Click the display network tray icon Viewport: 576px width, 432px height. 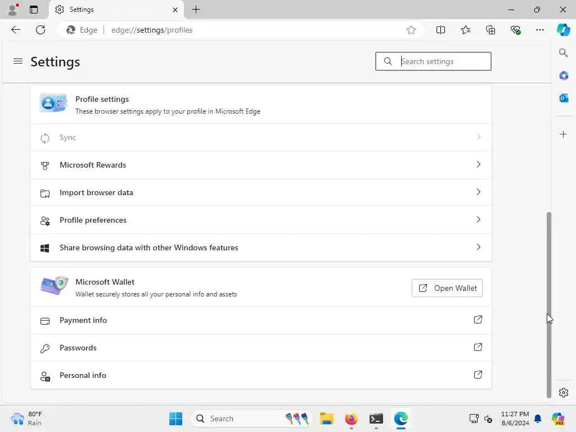(474, 418)
